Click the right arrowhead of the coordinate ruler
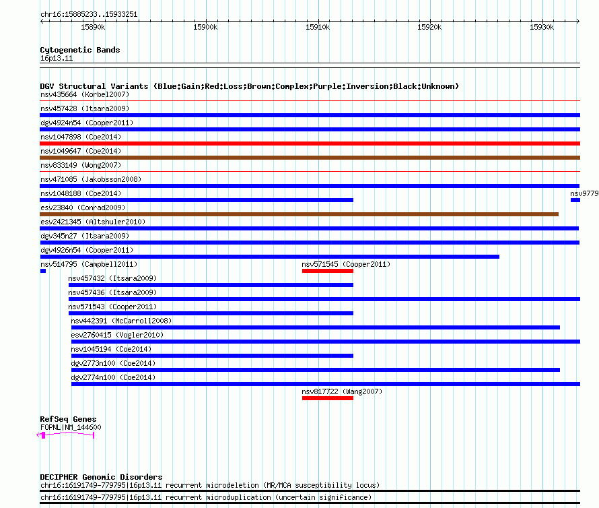The width and height of the screenshot is (599, 508). [x=578, y=21]
